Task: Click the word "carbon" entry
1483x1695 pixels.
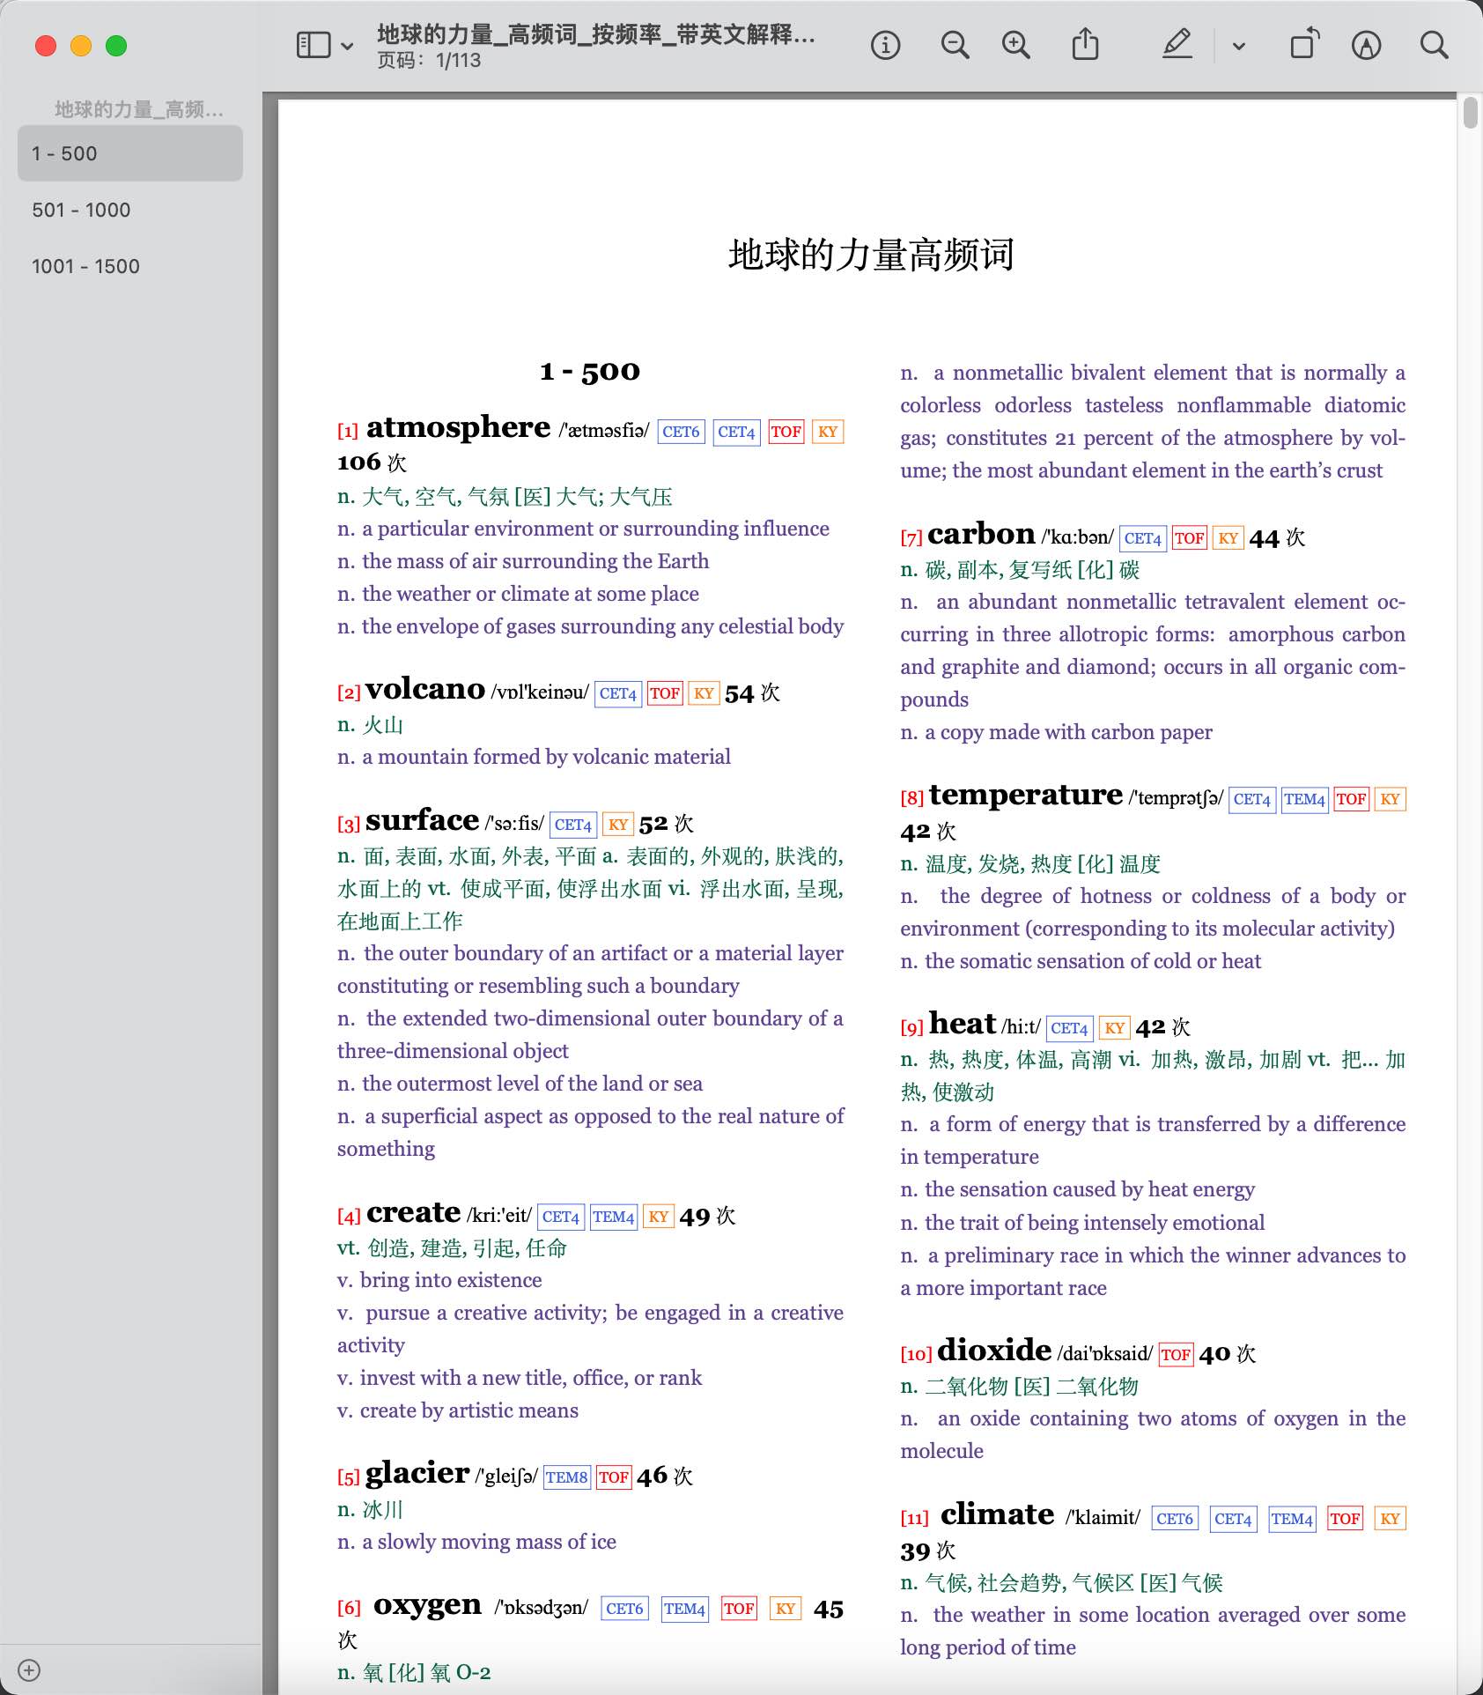Action: click(981, 534)
